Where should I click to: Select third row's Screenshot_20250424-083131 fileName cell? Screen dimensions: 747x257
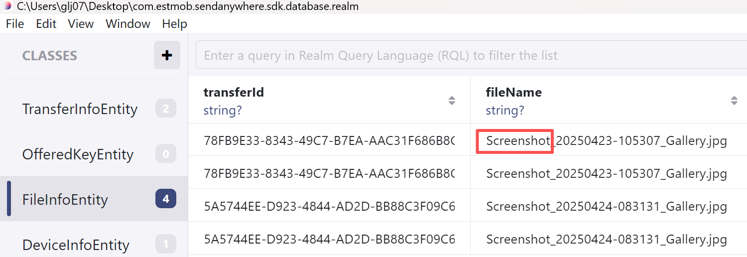click(x=606, y=206)
